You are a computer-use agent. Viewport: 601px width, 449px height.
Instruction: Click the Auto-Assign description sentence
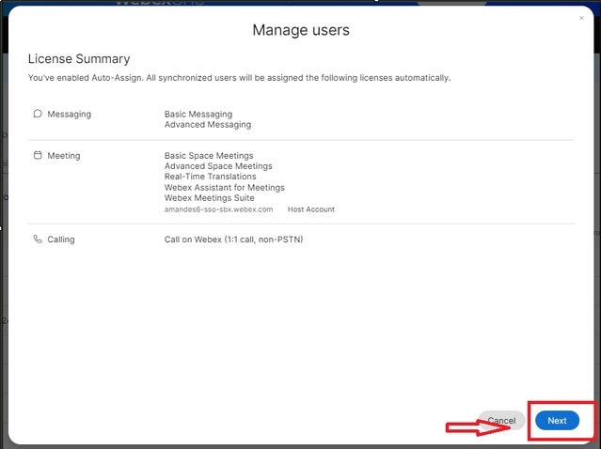[239, 78]
